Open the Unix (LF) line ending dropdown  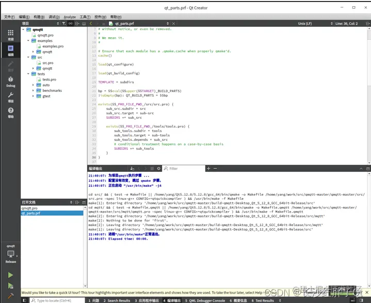304,24
